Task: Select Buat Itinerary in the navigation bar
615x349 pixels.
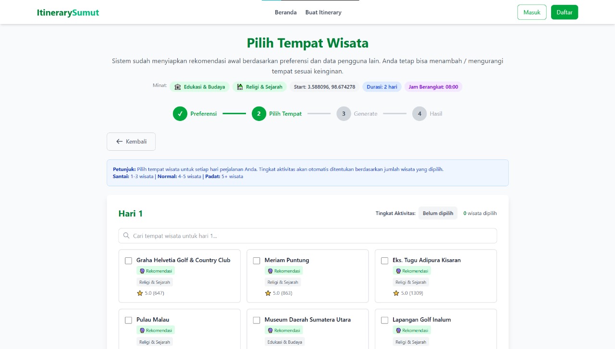Action: [x=323, y=12]
